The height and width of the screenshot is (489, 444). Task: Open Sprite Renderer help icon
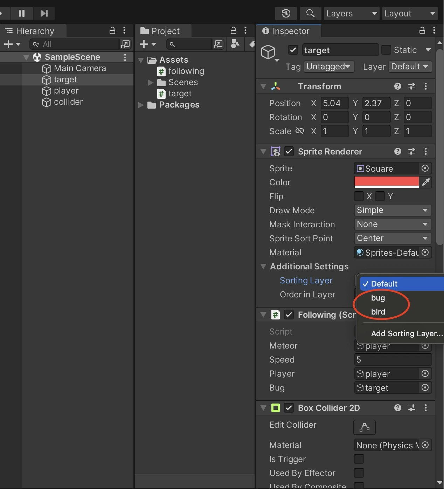coord(397,151)
